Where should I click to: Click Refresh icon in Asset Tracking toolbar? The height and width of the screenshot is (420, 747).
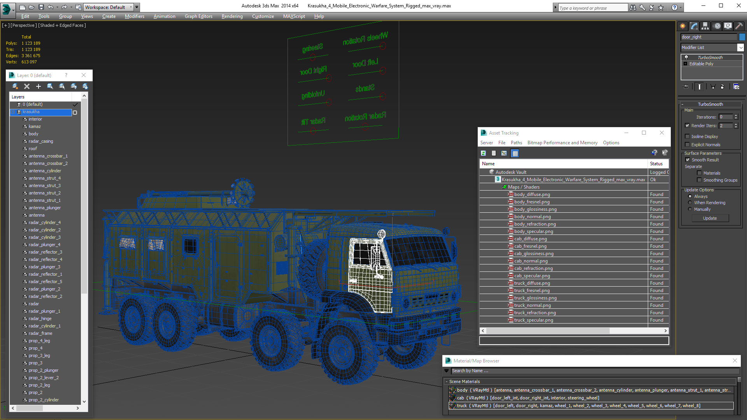pos(483,153)
